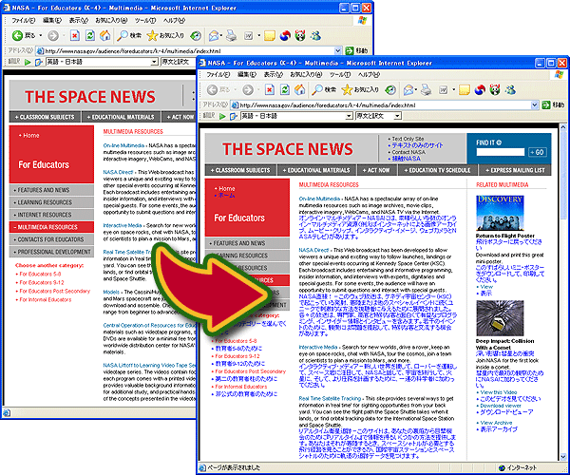Click the Edit with Word icon in front window
The height and width of the screenshot is (475, 570).
click(443, 89)
